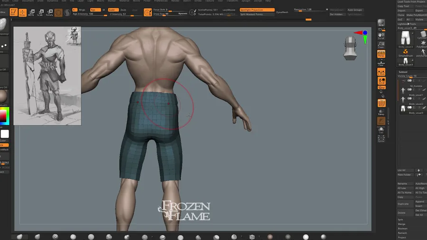Adjust DynaMesh Resolution slider
Screen dimensions: 427x240
click(311, 9)
